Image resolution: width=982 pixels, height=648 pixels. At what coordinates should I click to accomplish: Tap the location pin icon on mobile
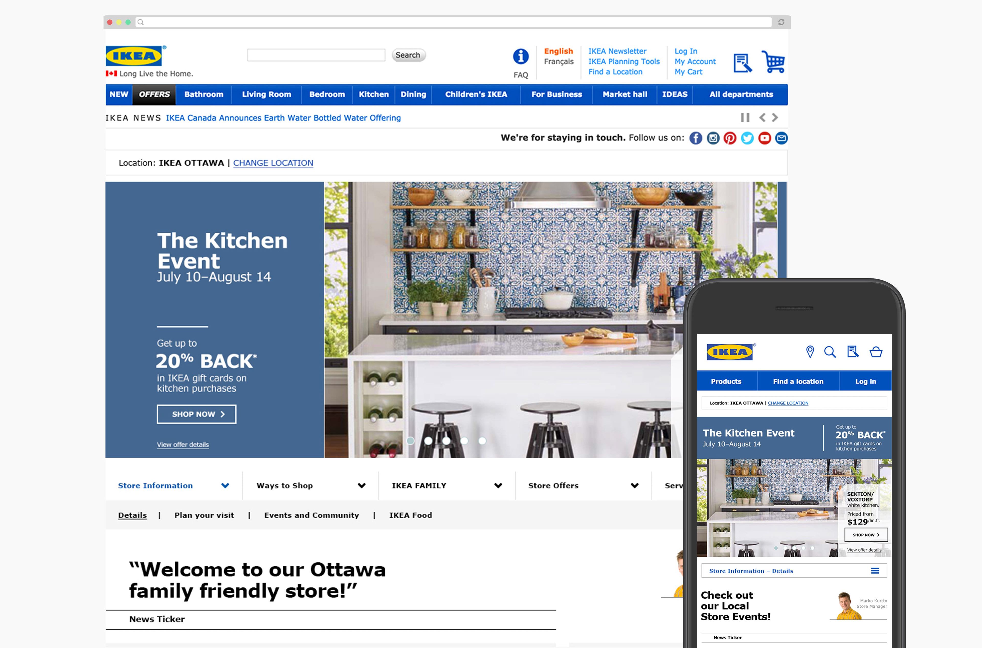(810, 352)
